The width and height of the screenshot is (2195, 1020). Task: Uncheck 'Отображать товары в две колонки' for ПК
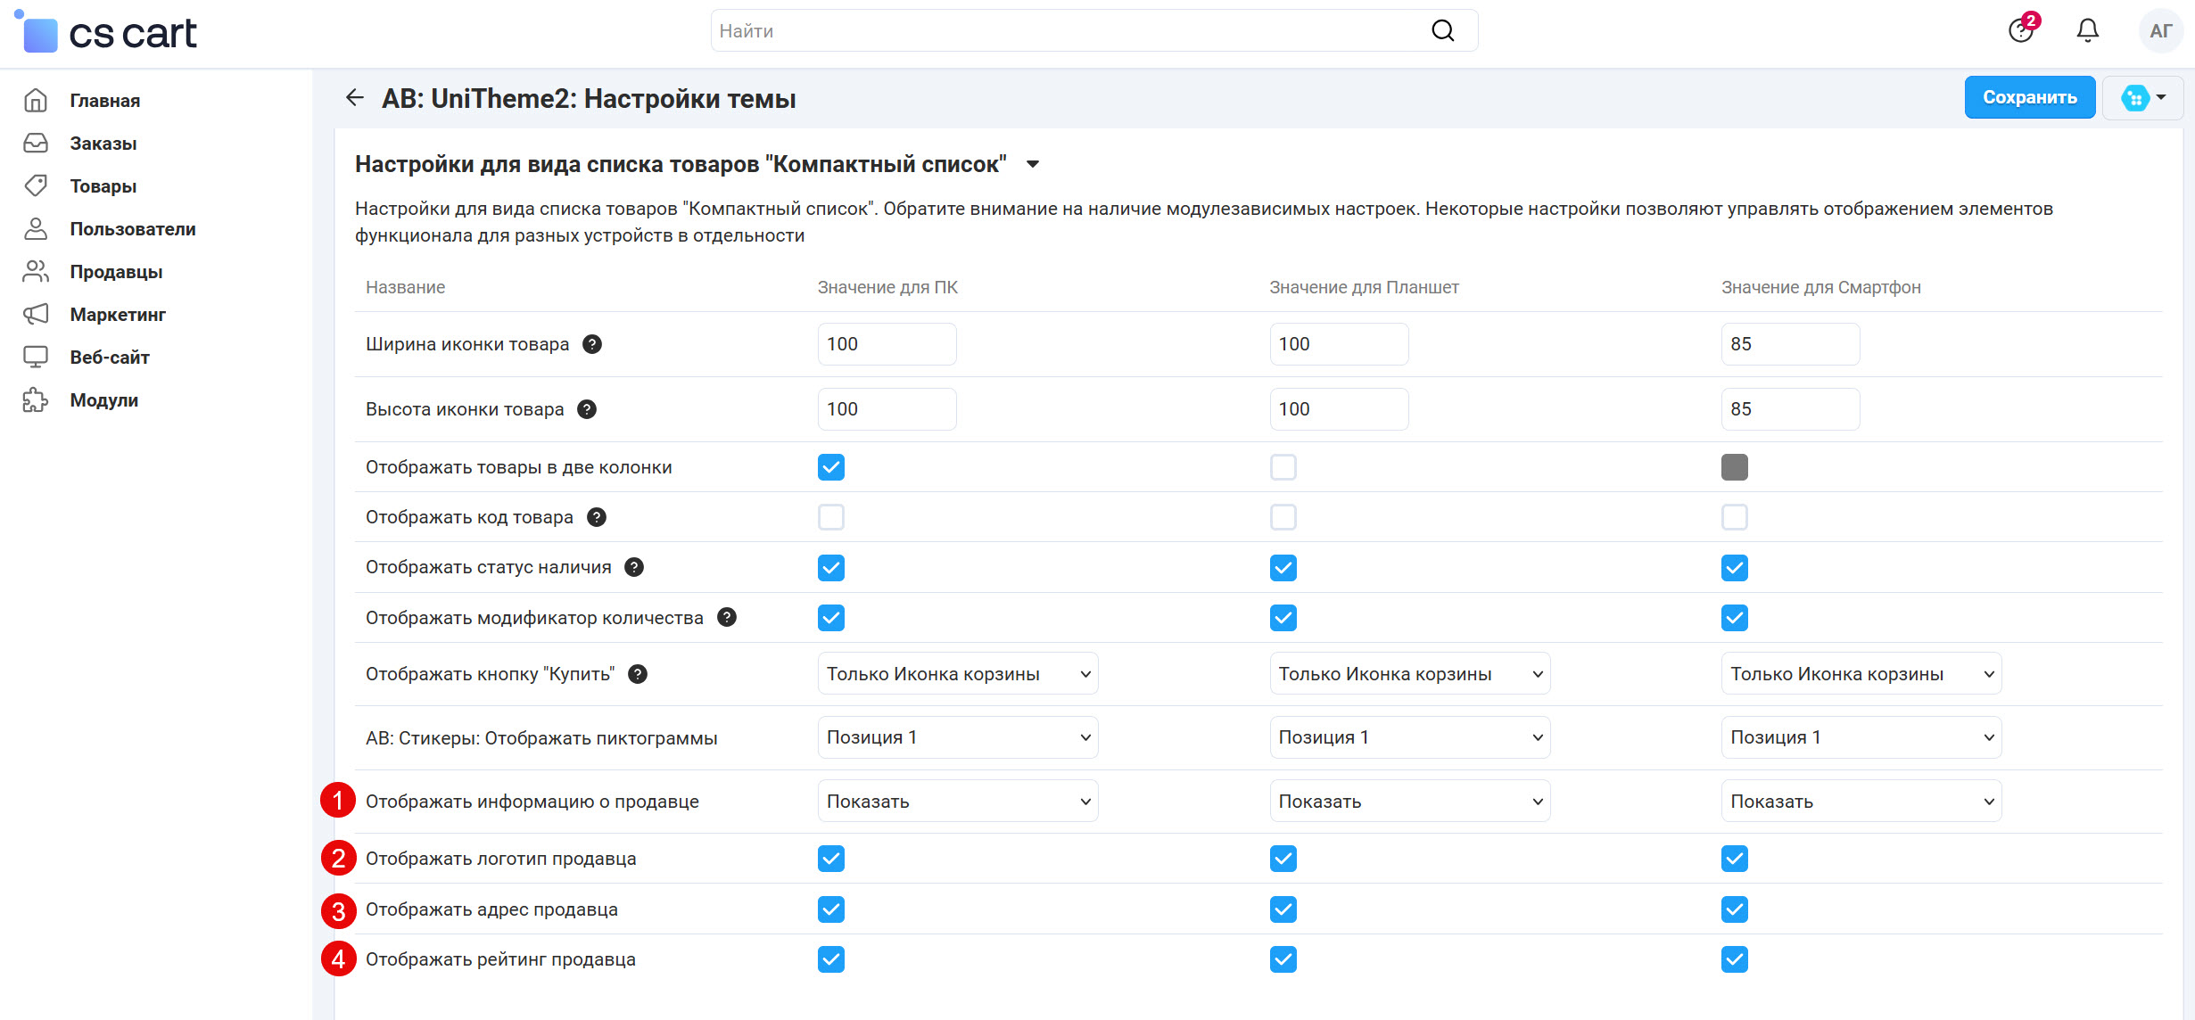830,466
